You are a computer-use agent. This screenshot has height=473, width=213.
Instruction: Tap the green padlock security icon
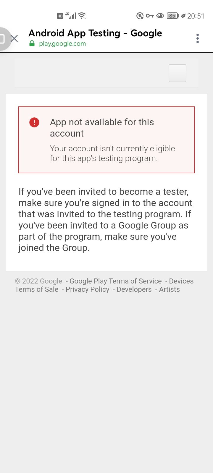point(32,44)
